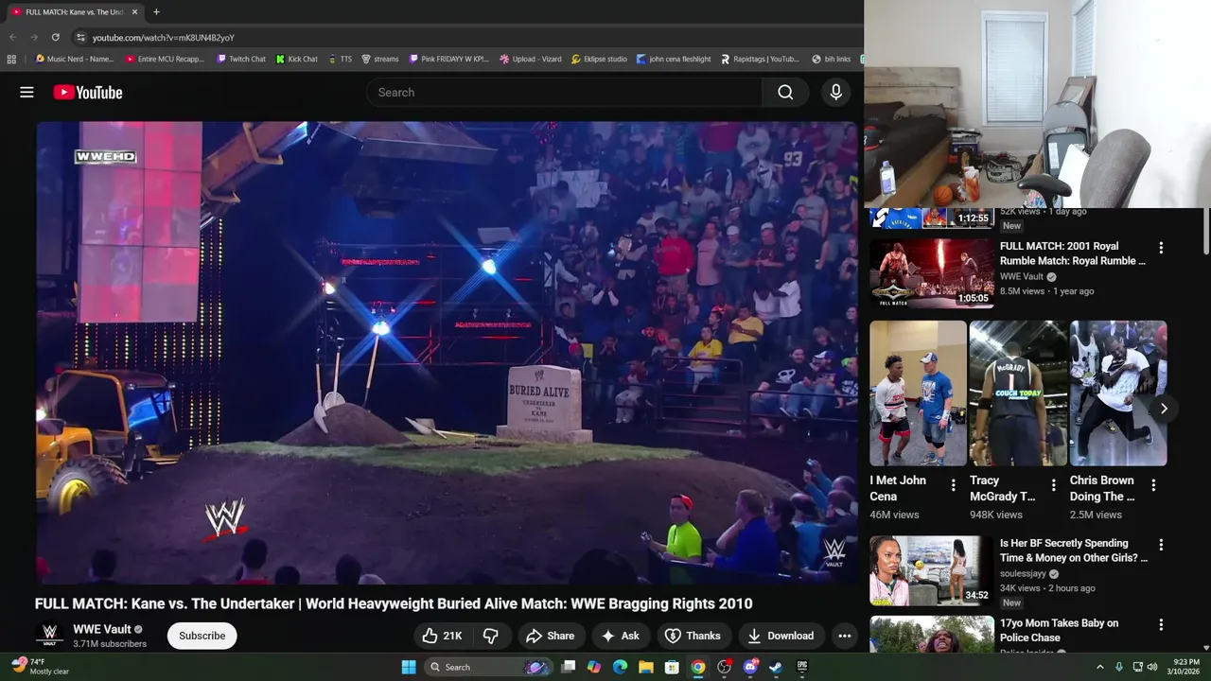The image size is (1211, 681).
Task: Open options for Chris Brown short
Action: coord(1153,485)
